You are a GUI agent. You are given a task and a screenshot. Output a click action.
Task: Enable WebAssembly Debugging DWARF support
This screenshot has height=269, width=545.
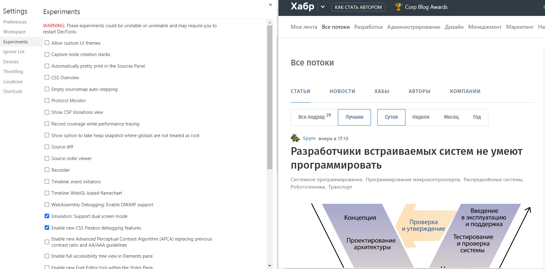pos(47,205)
